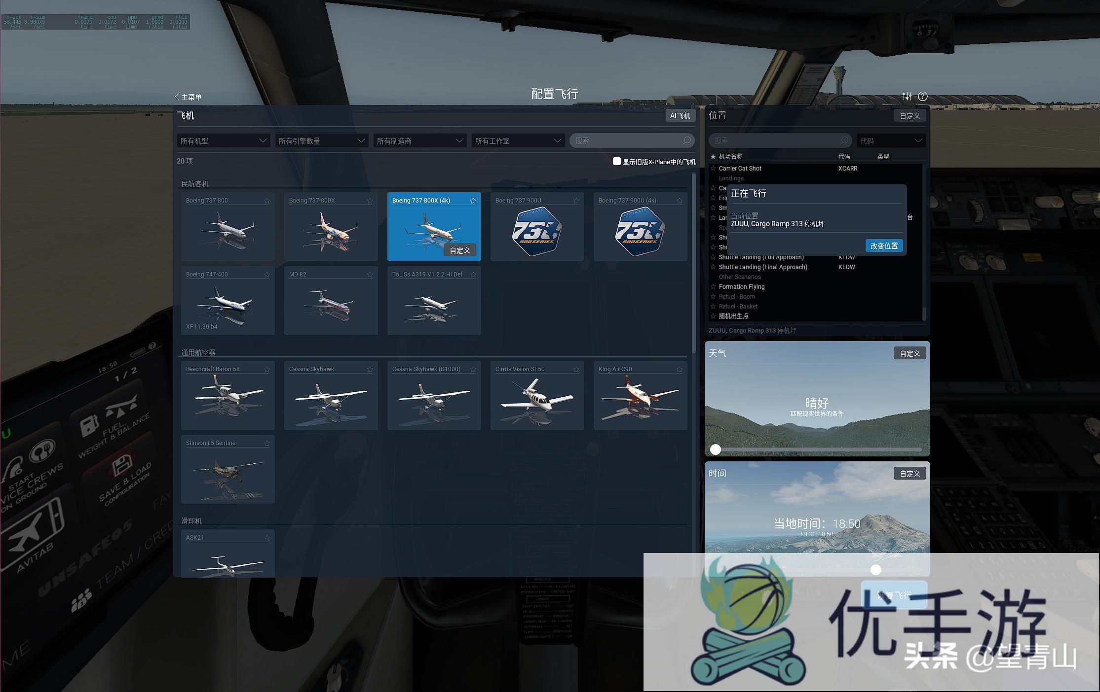Click the weather slider handle
1100x692 pixels.
pos(716,449)
